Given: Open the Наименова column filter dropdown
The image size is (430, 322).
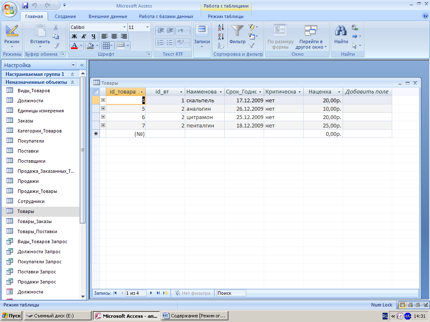Looking at the screenshot, I should tap(220, 92).
